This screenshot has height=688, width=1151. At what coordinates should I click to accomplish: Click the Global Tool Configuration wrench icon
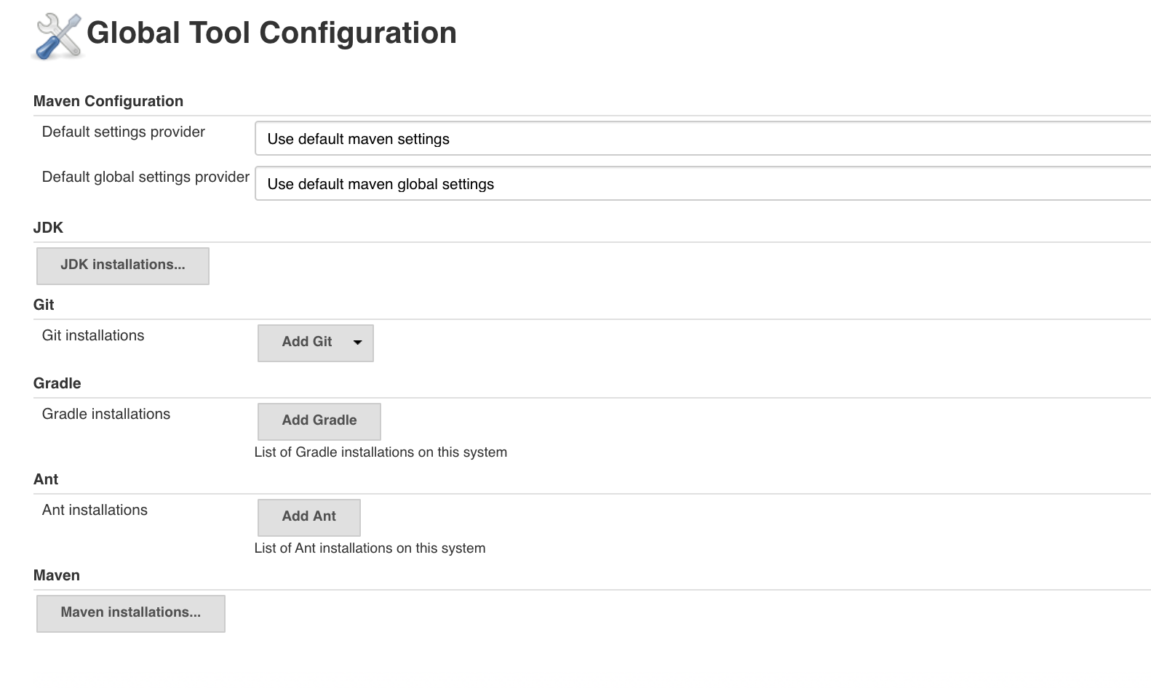pos(57,36)
